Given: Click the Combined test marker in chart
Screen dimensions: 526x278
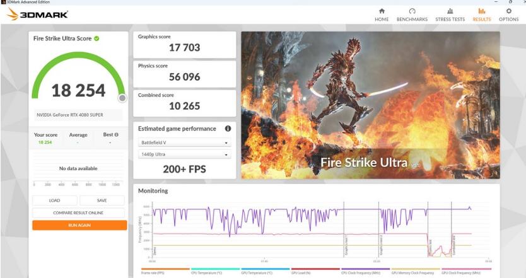Looking at the screenshot, I should [453, 244].
